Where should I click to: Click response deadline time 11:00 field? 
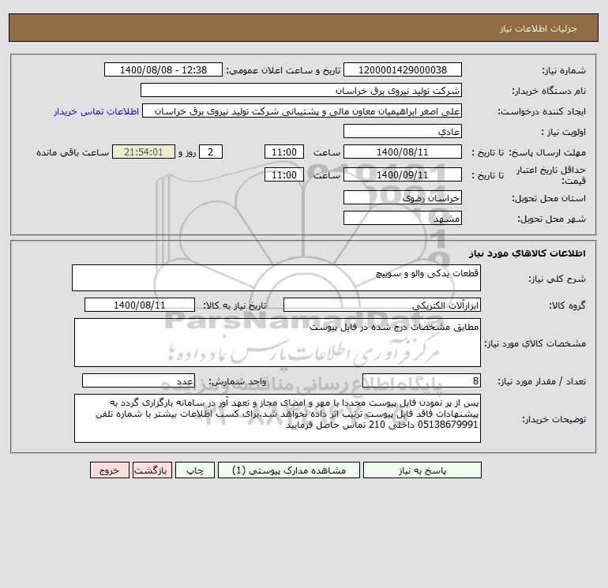click(283, 152)
